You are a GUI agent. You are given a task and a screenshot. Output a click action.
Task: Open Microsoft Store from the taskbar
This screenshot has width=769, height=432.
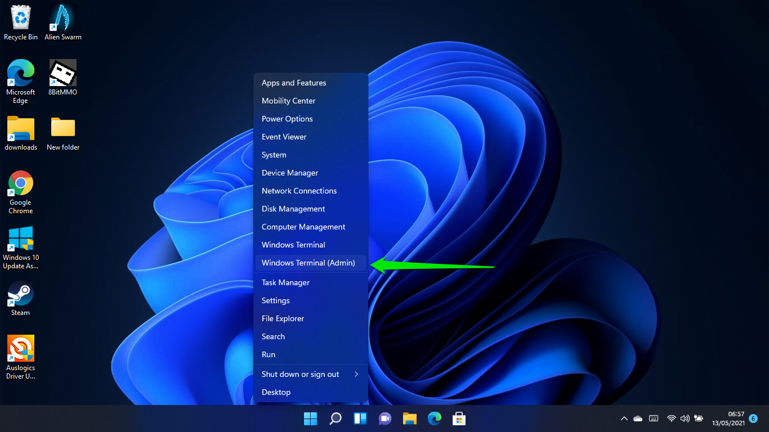(459, 418)
